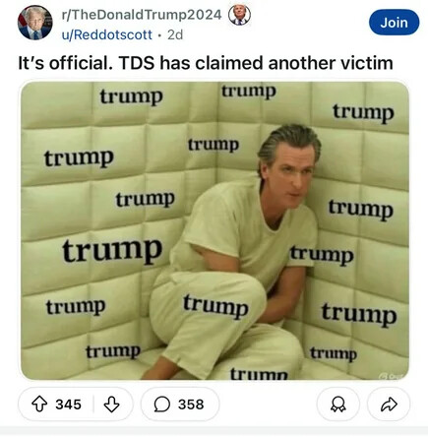
Task: Upvote the post with the up arrow
Action: [x=39, y=404]
